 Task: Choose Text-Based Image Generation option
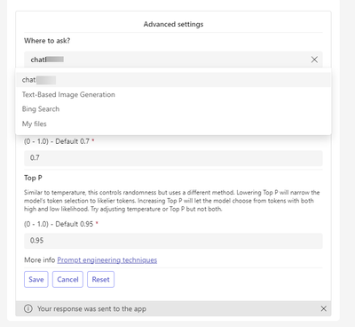click(173, 94)
